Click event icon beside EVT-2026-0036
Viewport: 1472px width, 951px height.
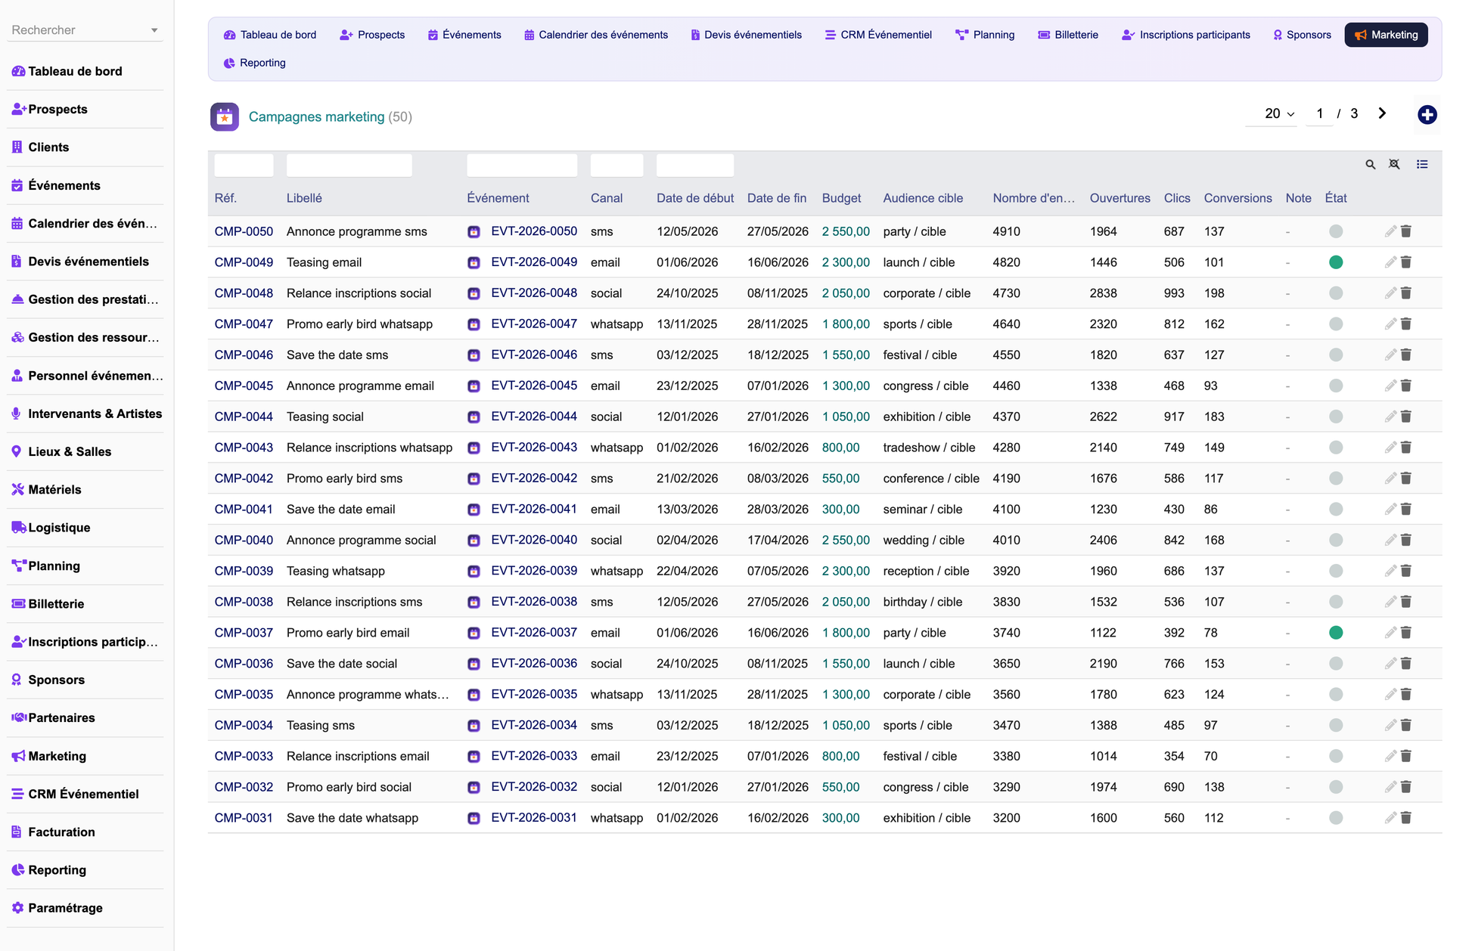pyautogui.click(x=474, y=664)
